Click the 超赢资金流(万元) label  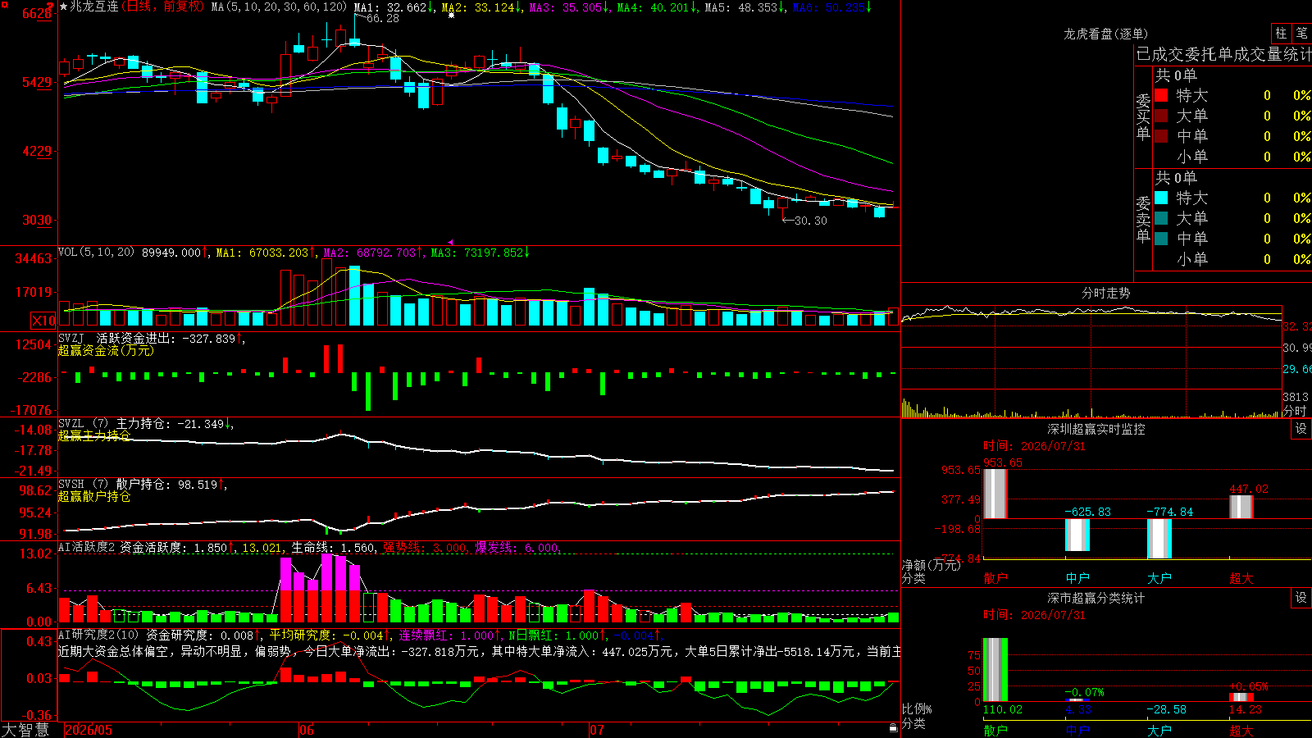[x=106, y=350]
